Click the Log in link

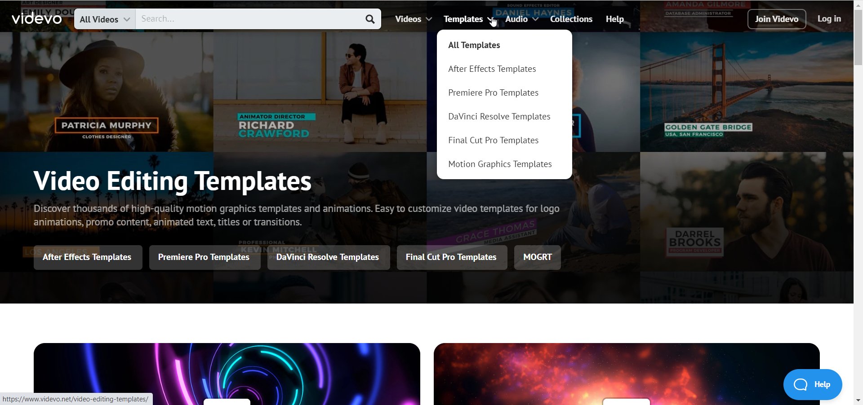coord(829,18)
